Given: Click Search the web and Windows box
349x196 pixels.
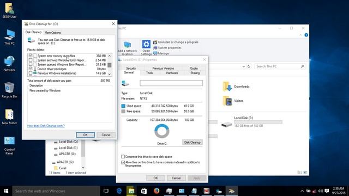Looking at the screenshot, I should pyautogui.click(x=56, y=191).
